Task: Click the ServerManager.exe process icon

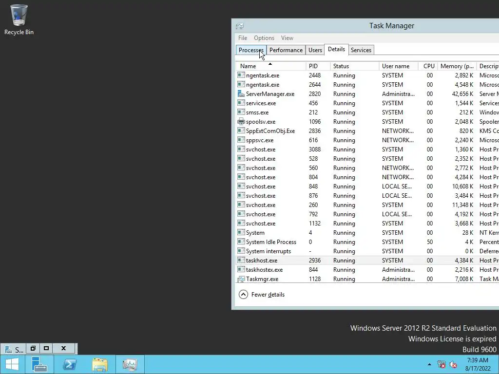Action: [241, 94]
